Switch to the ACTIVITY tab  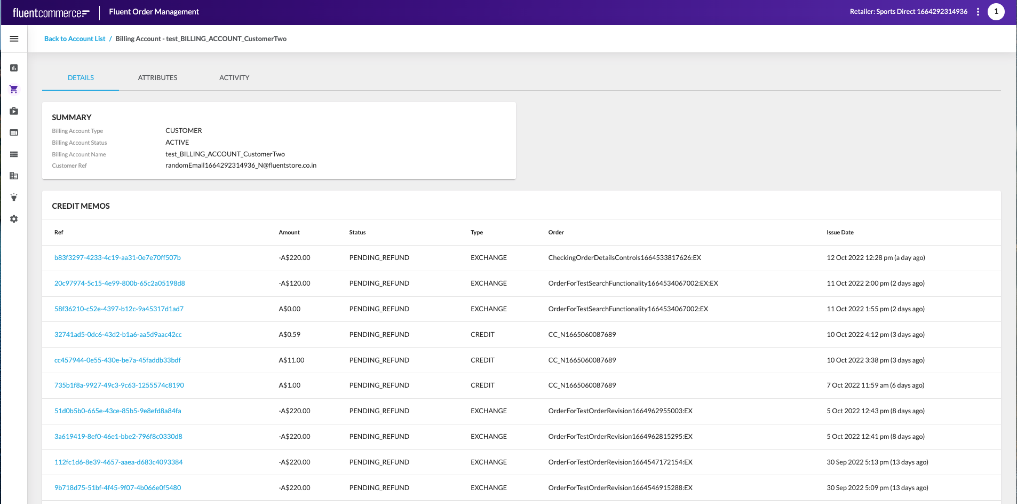pyautogui.click(x=234, y=77)
